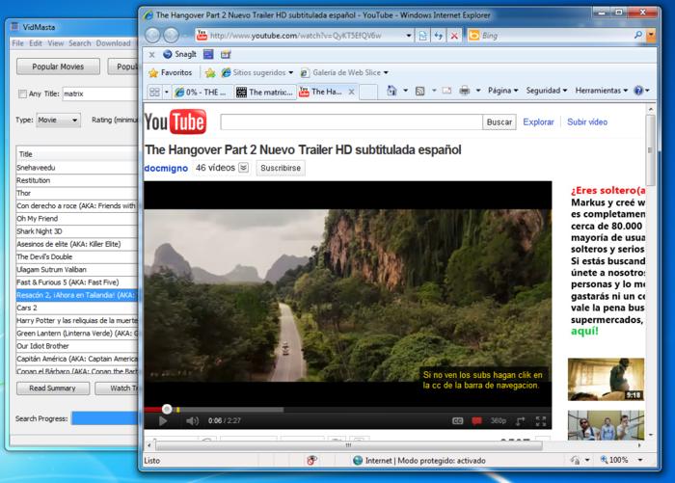Viewport: 675px width, 483px height.
Task: Click the Snagit profile settings icon
Action: [226, 54]
